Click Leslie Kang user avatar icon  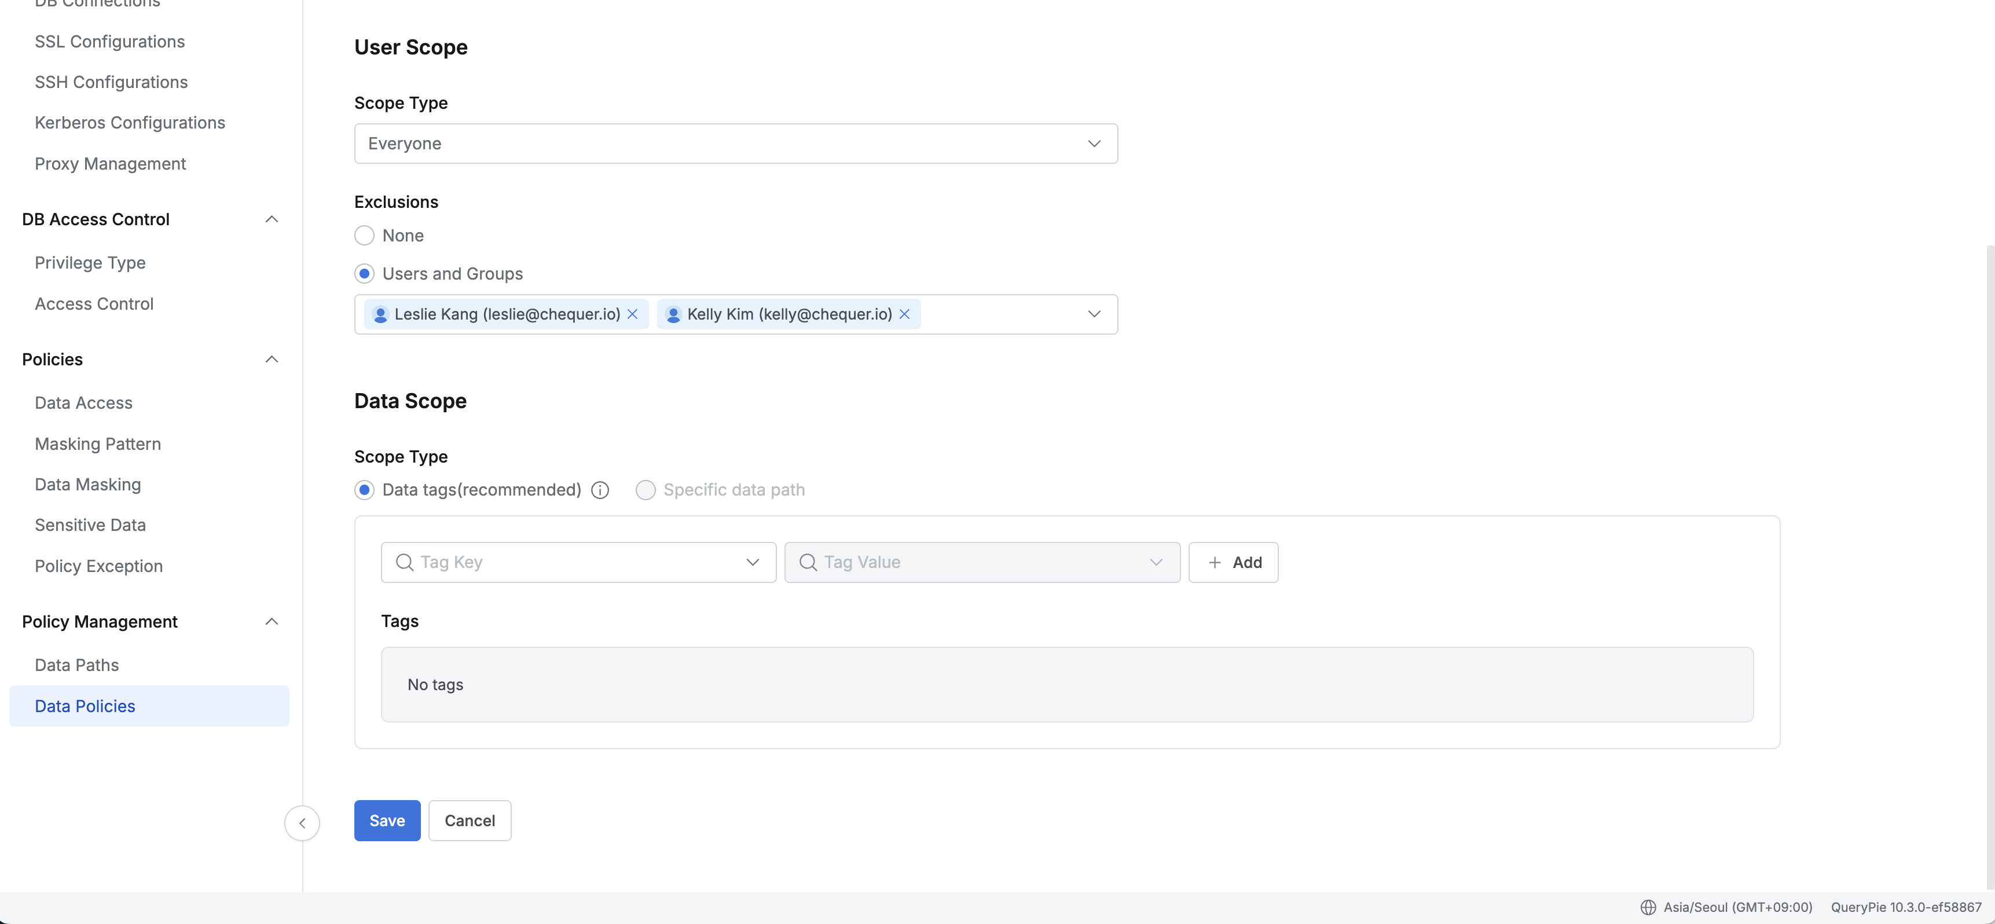tap(380, 314)
